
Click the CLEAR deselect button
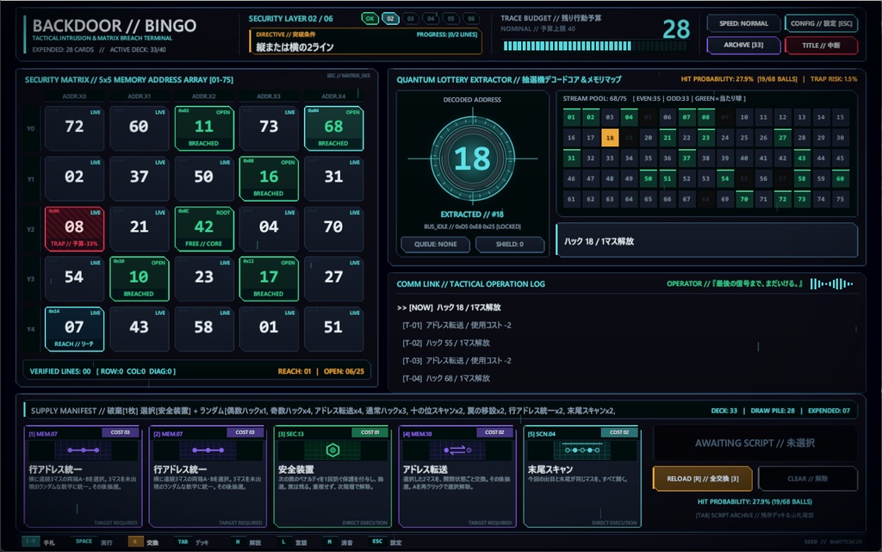click(x=808, y=479)
